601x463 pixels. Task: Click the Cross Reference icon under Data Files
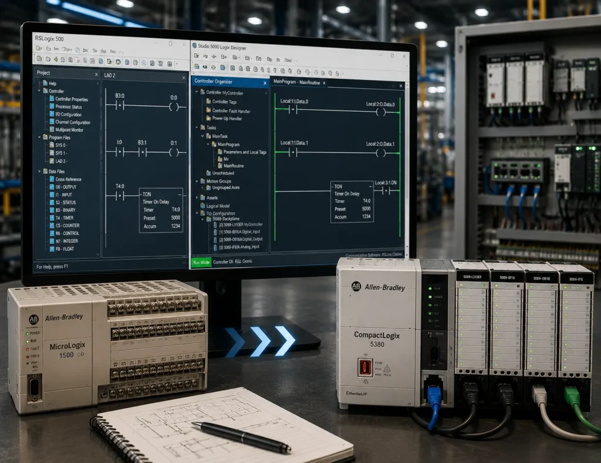click(x=52, y=179)
